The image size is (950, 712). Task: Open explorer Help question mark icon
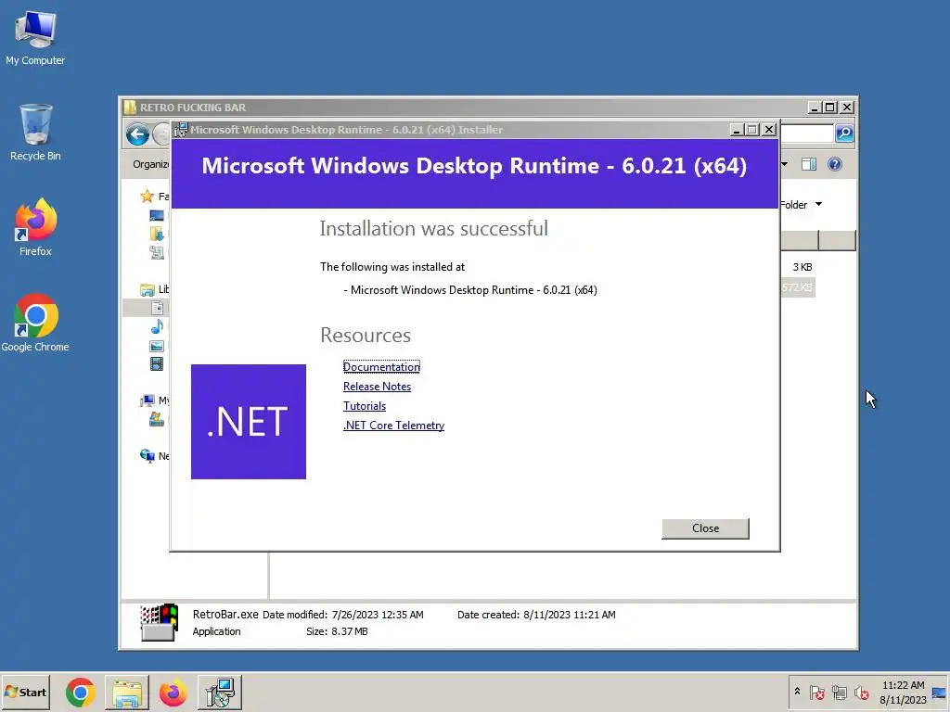[x=834, y=164]
